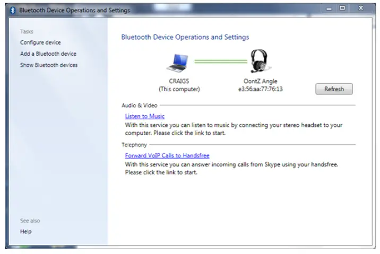The width and height of the screenshot is (380, 254).
Task: Open Configure device task
Action: point(40,42)
